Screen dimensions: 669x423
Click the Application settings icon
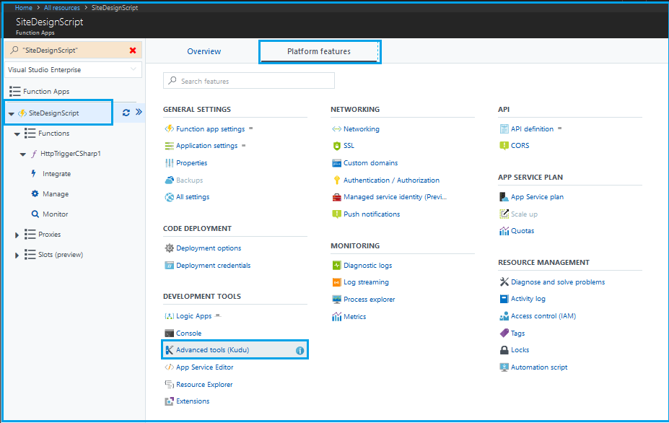tap(170, 146)
